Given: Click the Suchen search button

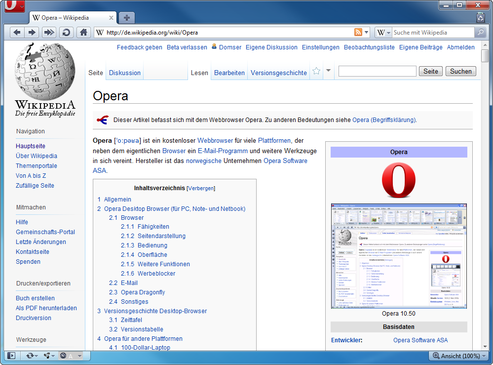Looking at the screenshot, I should (x=460, y=71).
